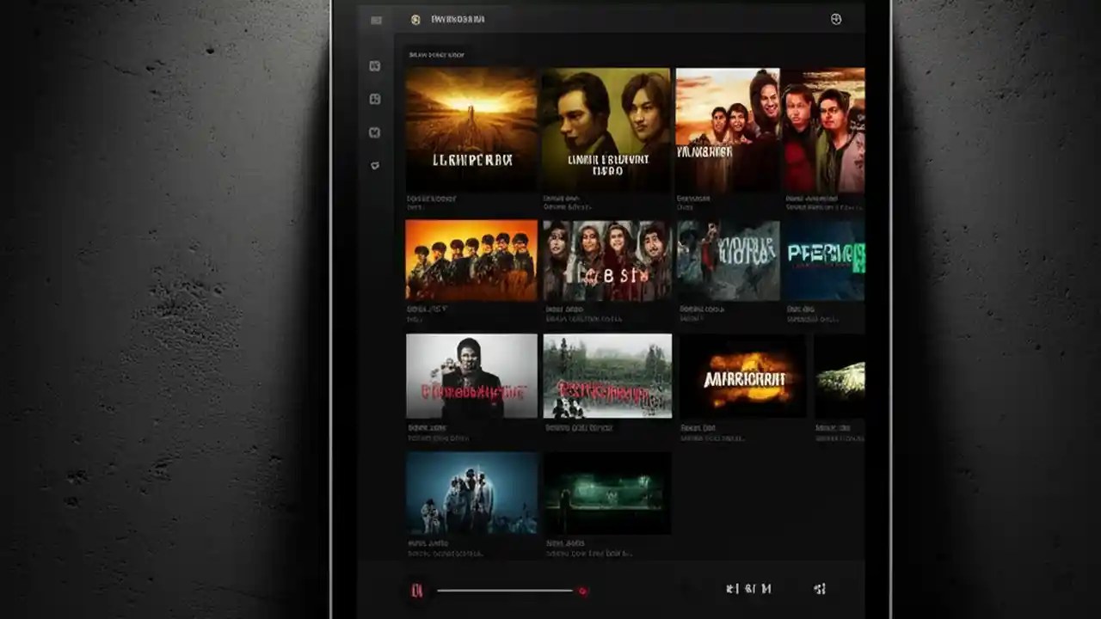Click the circular app logo in the top bar
The image size is (1101, 619).
pos(416,19)
